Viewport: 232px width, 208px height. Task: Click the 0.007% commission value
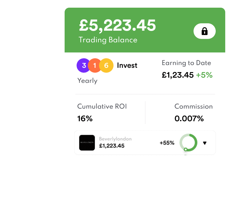pyautogui.click(x=189, y=118)
